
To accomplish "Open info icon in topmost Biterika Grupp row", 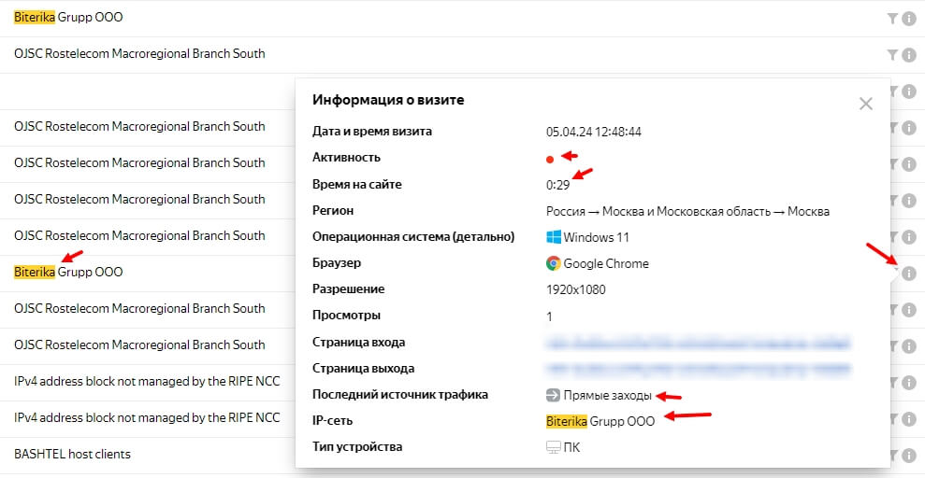I will pyautogui.click(x=908, y=19).
